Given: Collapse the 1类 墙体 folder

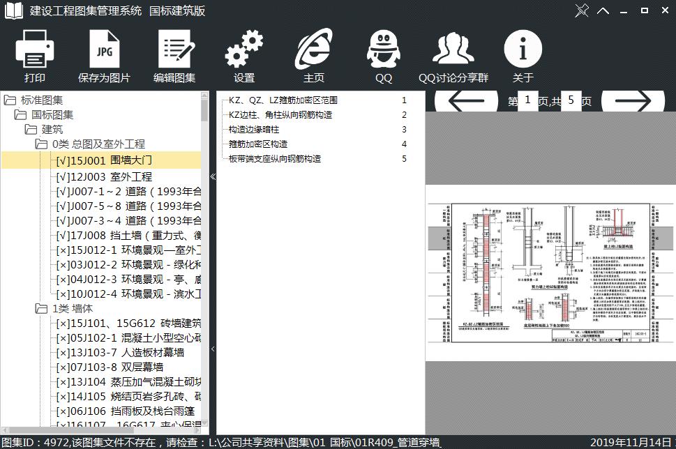Looking at the screenshot, I should (x=41, y=309).
